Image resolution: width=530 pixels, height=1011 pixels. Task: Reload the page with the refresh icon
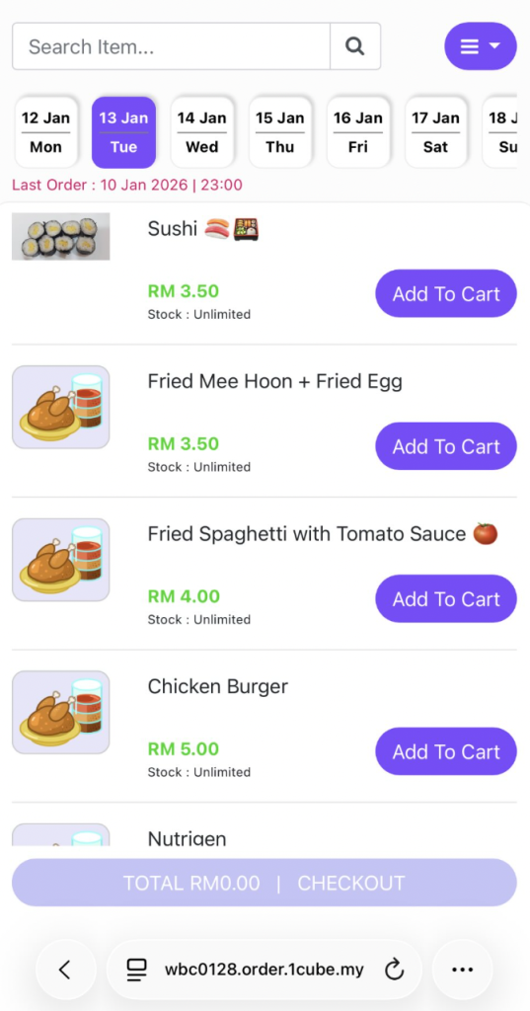pyautogui.click(x=394, y=970)
